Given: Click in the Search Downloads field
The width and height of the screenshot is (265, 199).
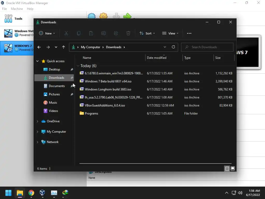Looking at the screenshot, I should pos(207,47).
